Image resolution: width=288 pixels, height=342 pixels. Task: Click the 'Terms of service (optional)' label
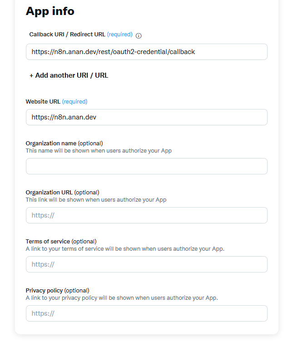(61, 242)
